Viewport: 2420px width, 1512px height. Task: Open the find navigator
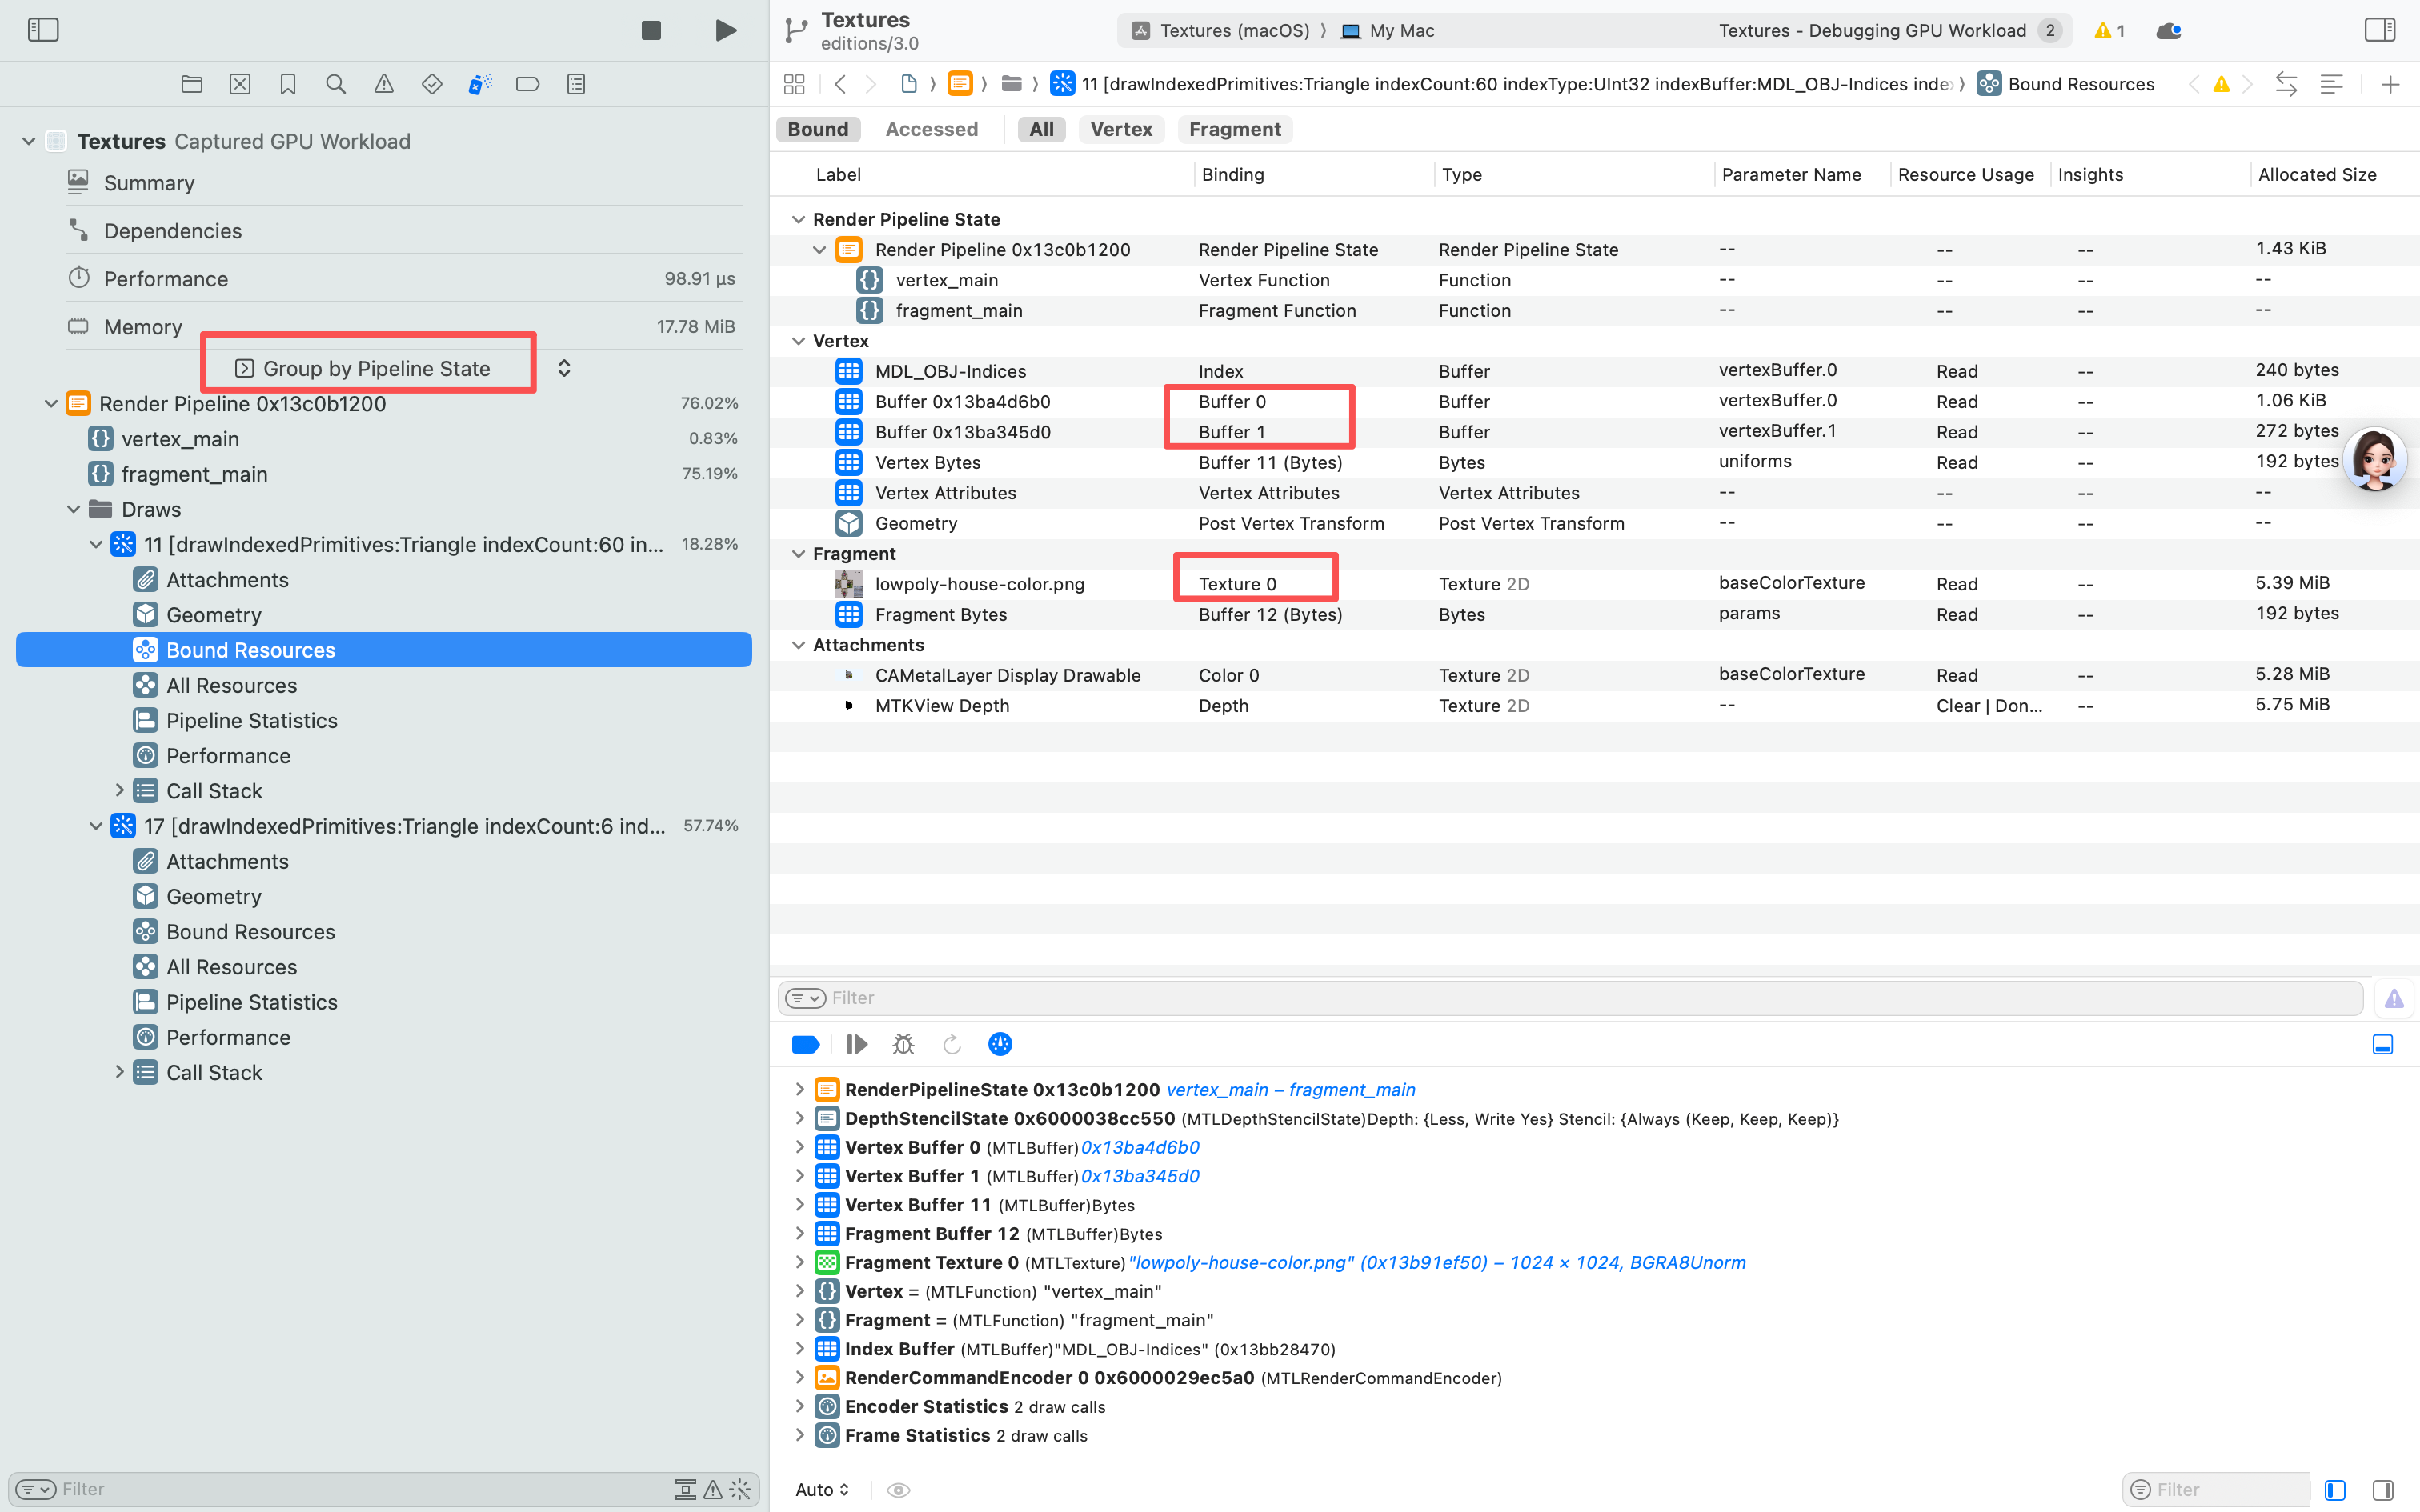pos(336,84)
